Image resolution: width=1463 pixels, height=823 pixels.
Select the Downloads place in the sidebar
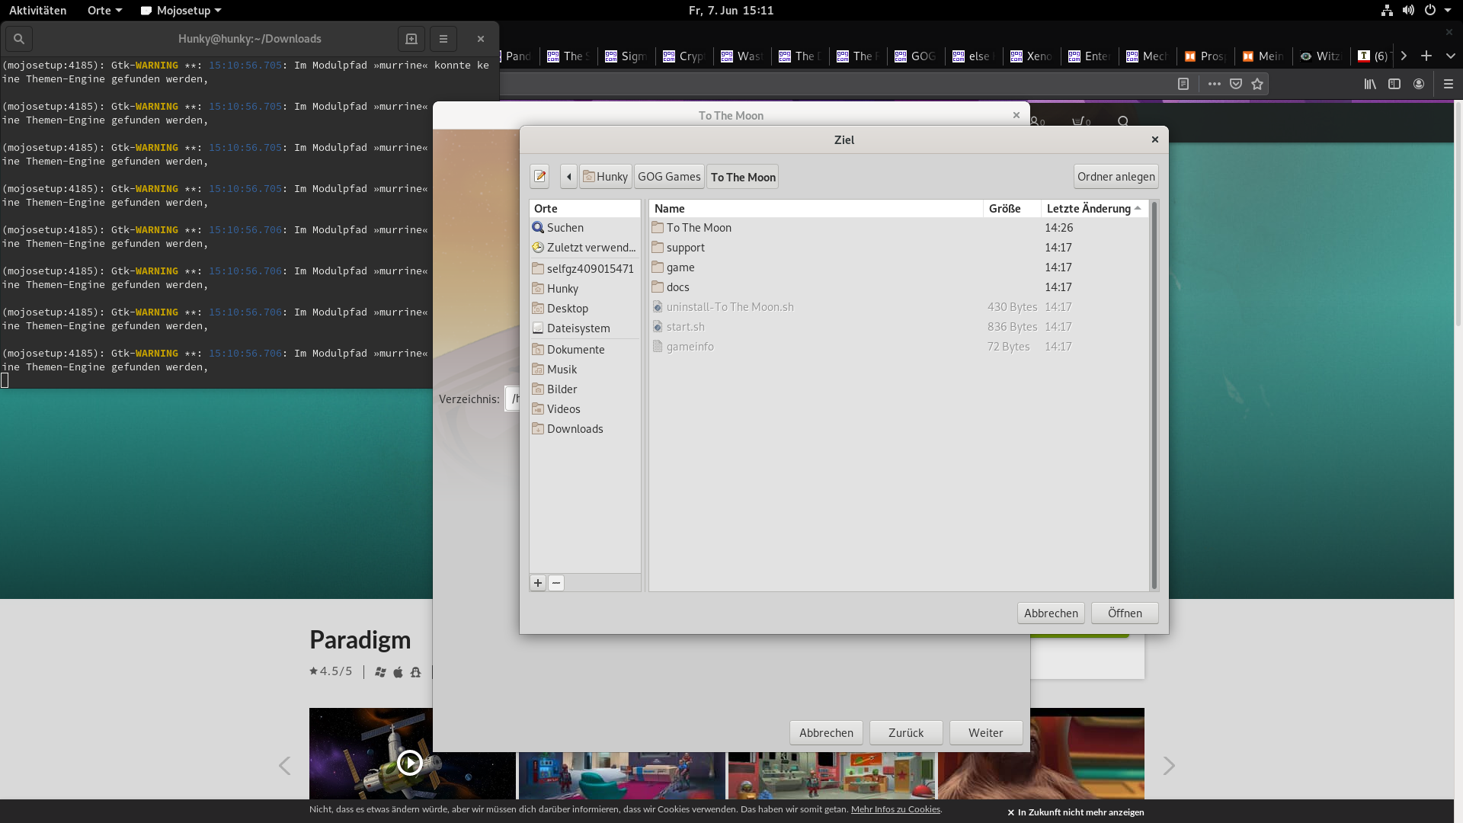pyautogui.click(x=575, y=429)
